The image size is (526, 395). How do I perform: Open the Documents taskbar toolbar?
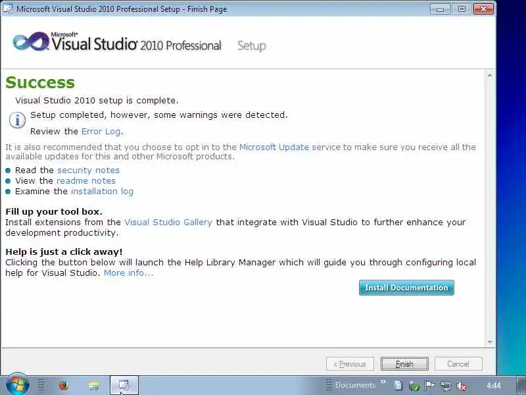pyautogui.click(x=355, y=385)
